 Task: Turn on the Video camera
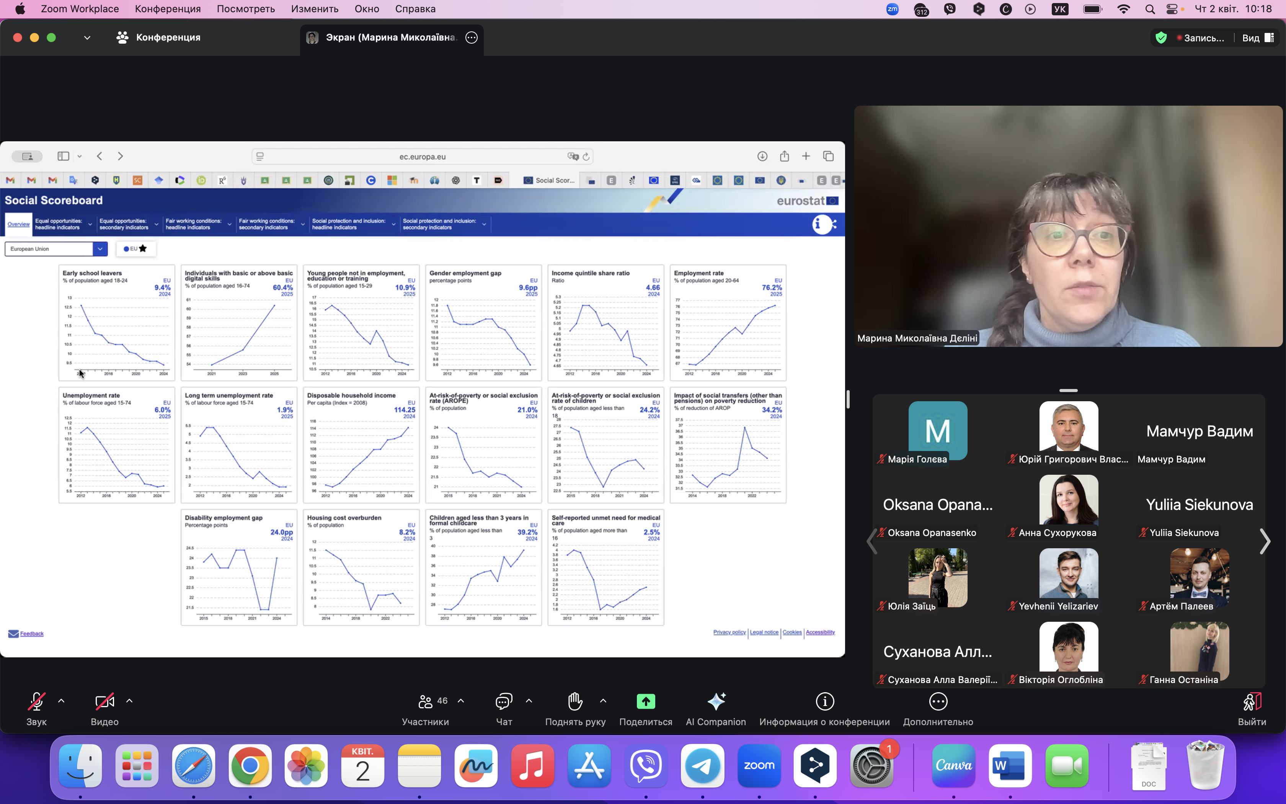tap(104, 701)
